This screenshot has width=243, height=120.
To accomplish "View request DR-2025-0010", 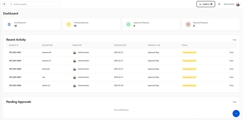I will point(231,52).
